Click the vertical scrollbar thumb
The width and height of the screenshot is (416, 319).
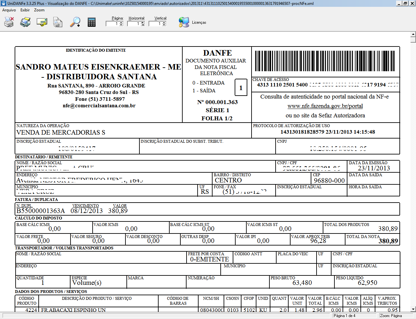[x=413, y=40]
